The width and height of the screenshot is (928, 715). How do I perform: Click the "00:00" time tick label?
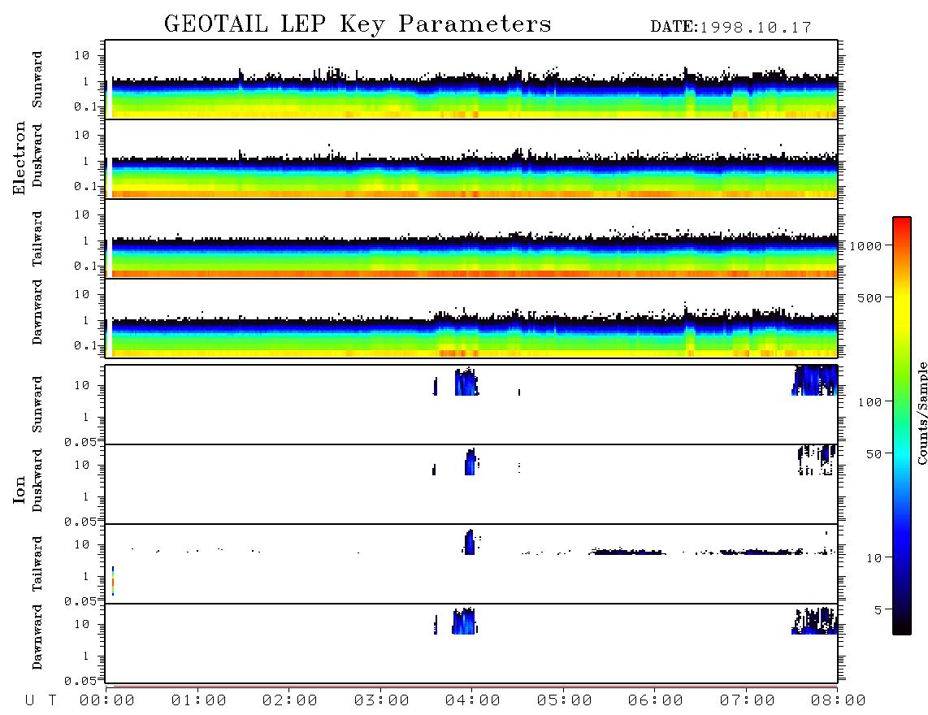107,700
